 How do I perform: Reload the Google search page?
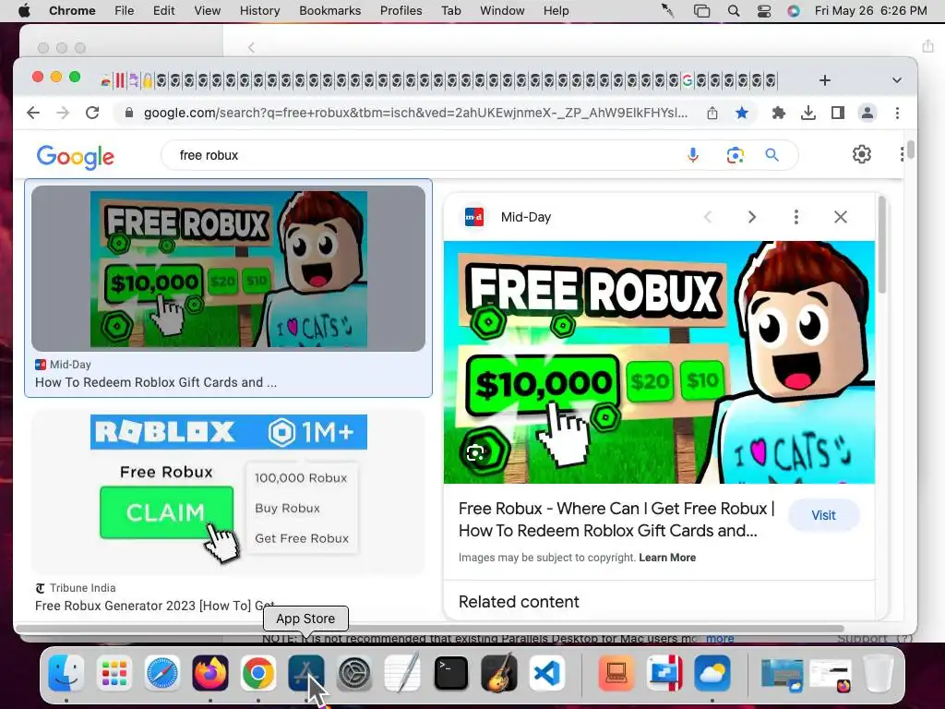(x=92, y=113)
